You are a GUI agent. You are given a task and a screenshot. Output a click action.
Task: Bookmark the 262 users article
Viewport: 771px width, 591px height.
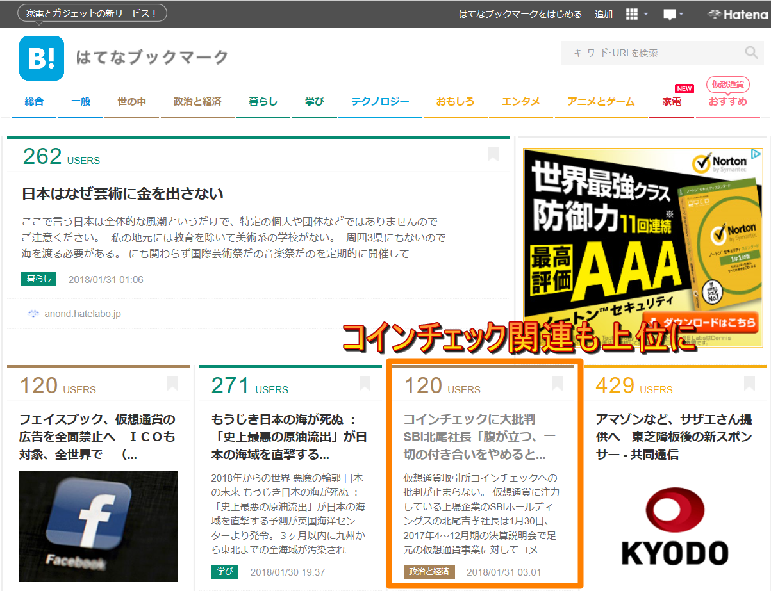(x=493, y=154)
